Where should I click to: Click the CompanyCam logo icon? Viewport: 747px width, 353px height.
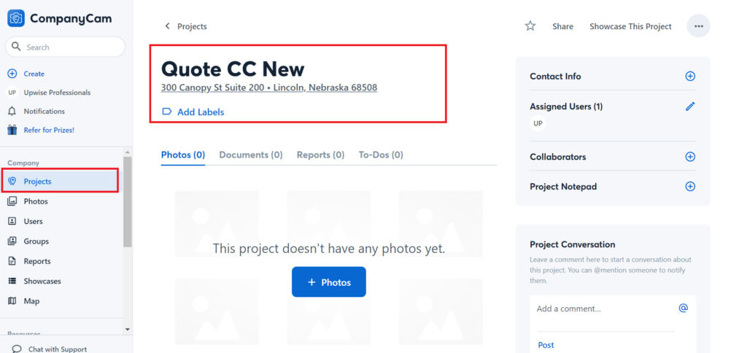[16, 18]
